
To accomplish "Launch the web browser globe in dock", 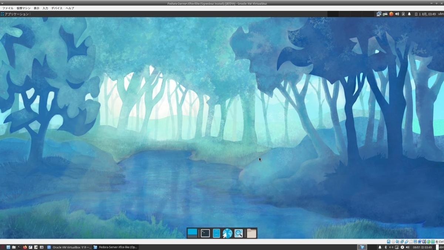I will (x=227, y=233).
